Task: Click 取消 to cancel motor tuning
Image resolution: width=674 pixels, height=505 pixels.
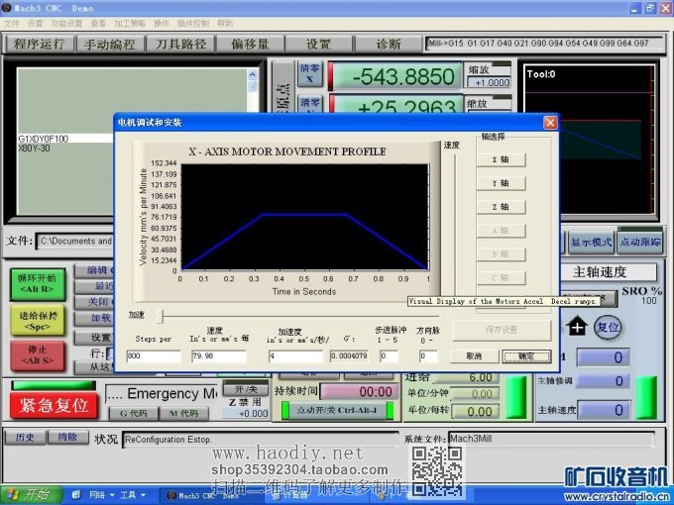Action: 474,356
